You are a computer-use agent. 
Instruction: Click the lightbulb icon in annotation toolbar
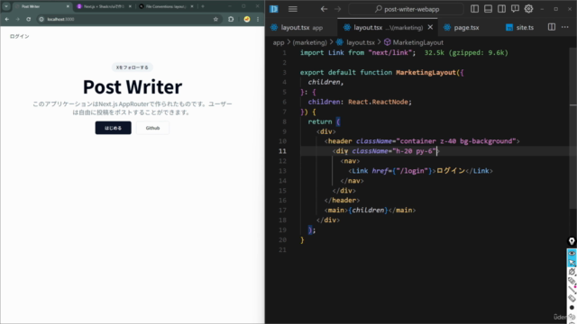[572, 241]
